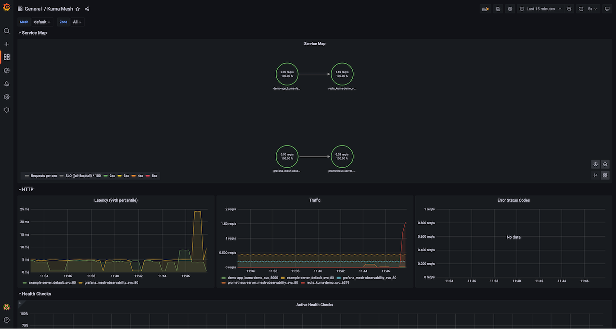This screenshot has height=329, width=616.
Task: Open the Dashboards grid icon in sidebar
Action: pyautogui.click(x=7, y=57)
